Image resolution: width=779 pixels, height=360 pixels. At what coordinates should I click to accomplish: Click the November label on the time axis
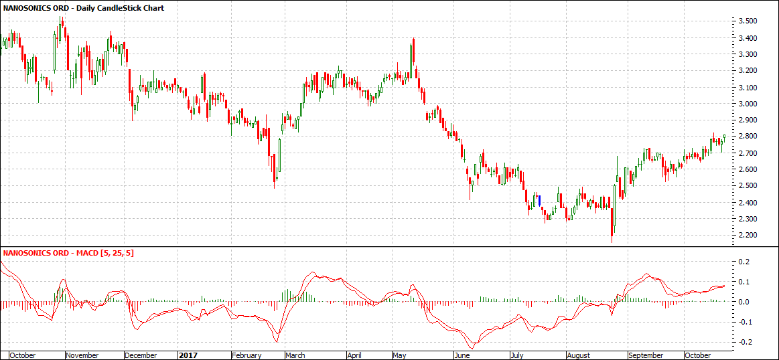pyautogui.click(x=83, y=355)
